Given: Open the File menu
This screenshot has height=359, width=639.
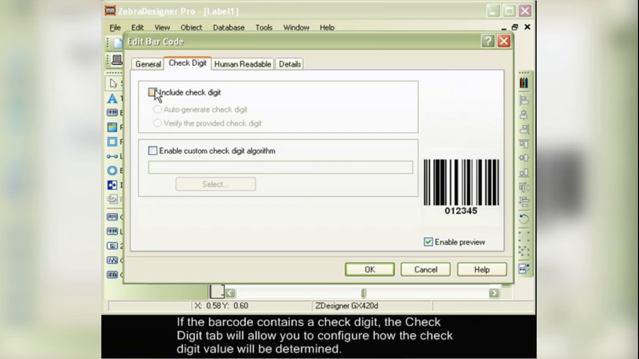Looking at the screenshot, I should coord(115,27).
